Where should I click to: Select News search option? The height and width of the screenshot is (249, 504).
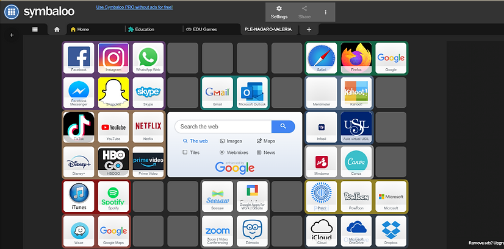(x=266, y=152)
